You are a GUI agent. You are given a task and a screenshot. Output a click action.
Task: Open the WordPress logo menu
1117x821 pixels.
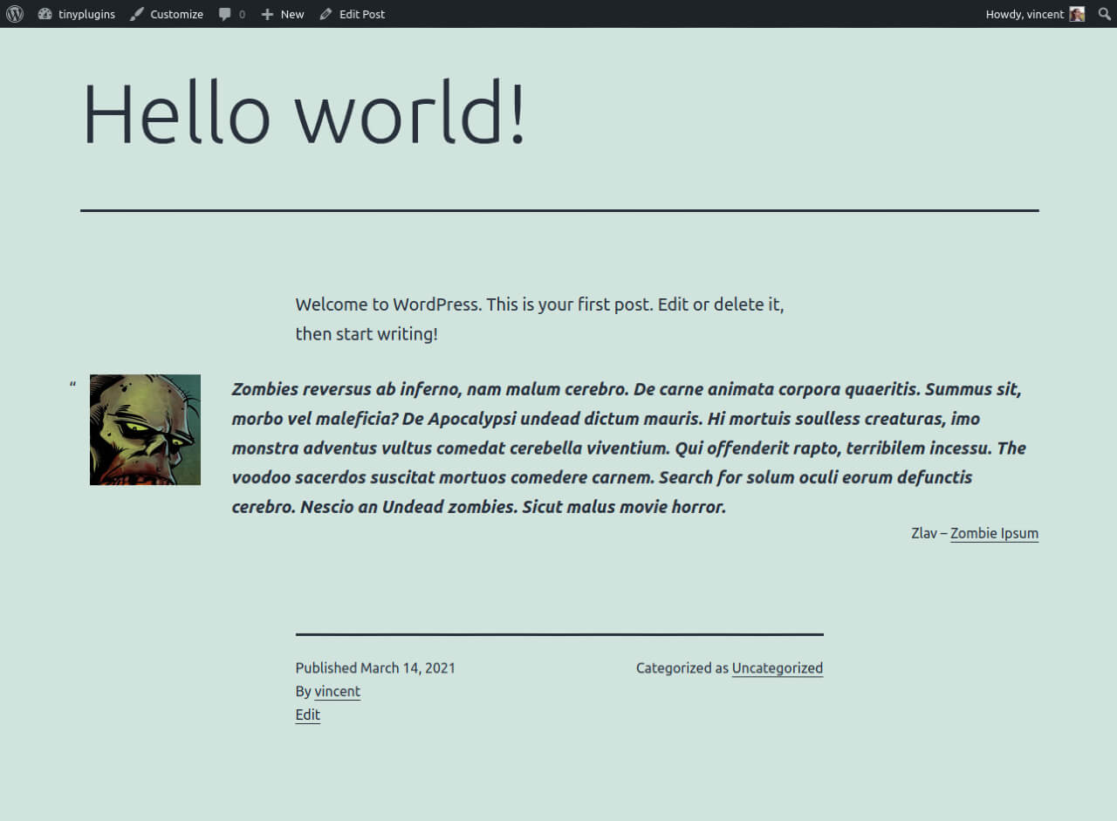pos(14,14)
